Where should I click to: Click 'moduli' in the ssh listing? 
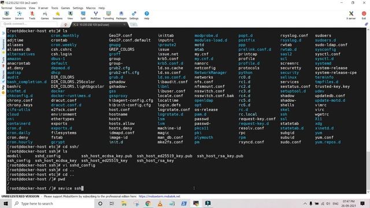click(14, 156)
